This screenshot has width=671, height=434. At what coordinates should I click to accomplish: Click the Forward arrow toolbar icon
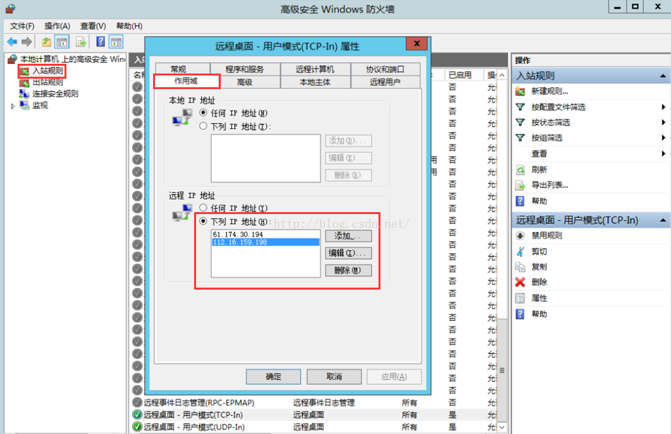27,42
